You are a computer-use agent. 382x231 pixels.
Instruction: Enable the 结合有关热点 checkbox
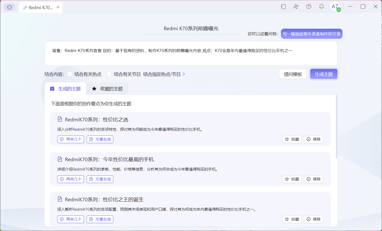coord(70,74)
